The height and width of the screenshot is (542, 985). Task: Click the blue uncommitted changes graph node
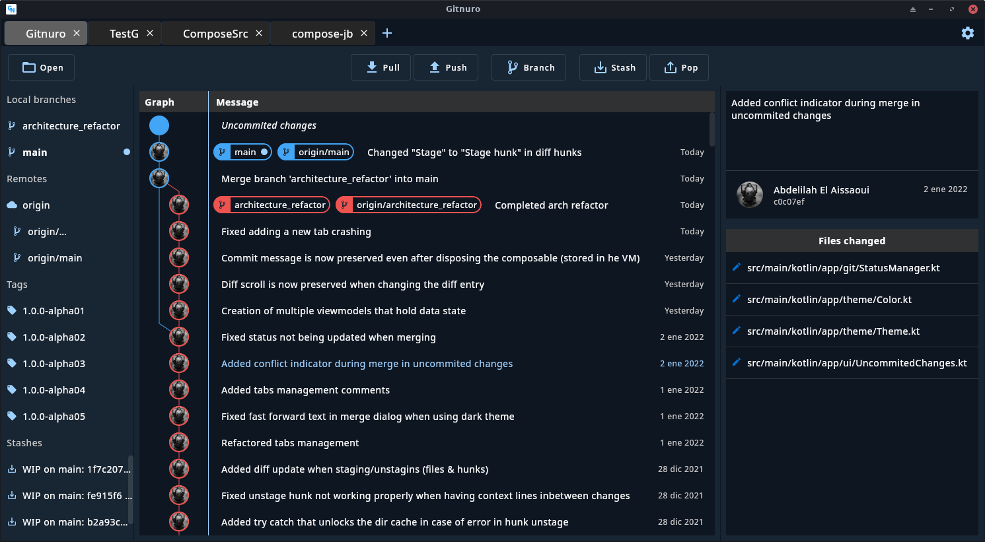159,125
